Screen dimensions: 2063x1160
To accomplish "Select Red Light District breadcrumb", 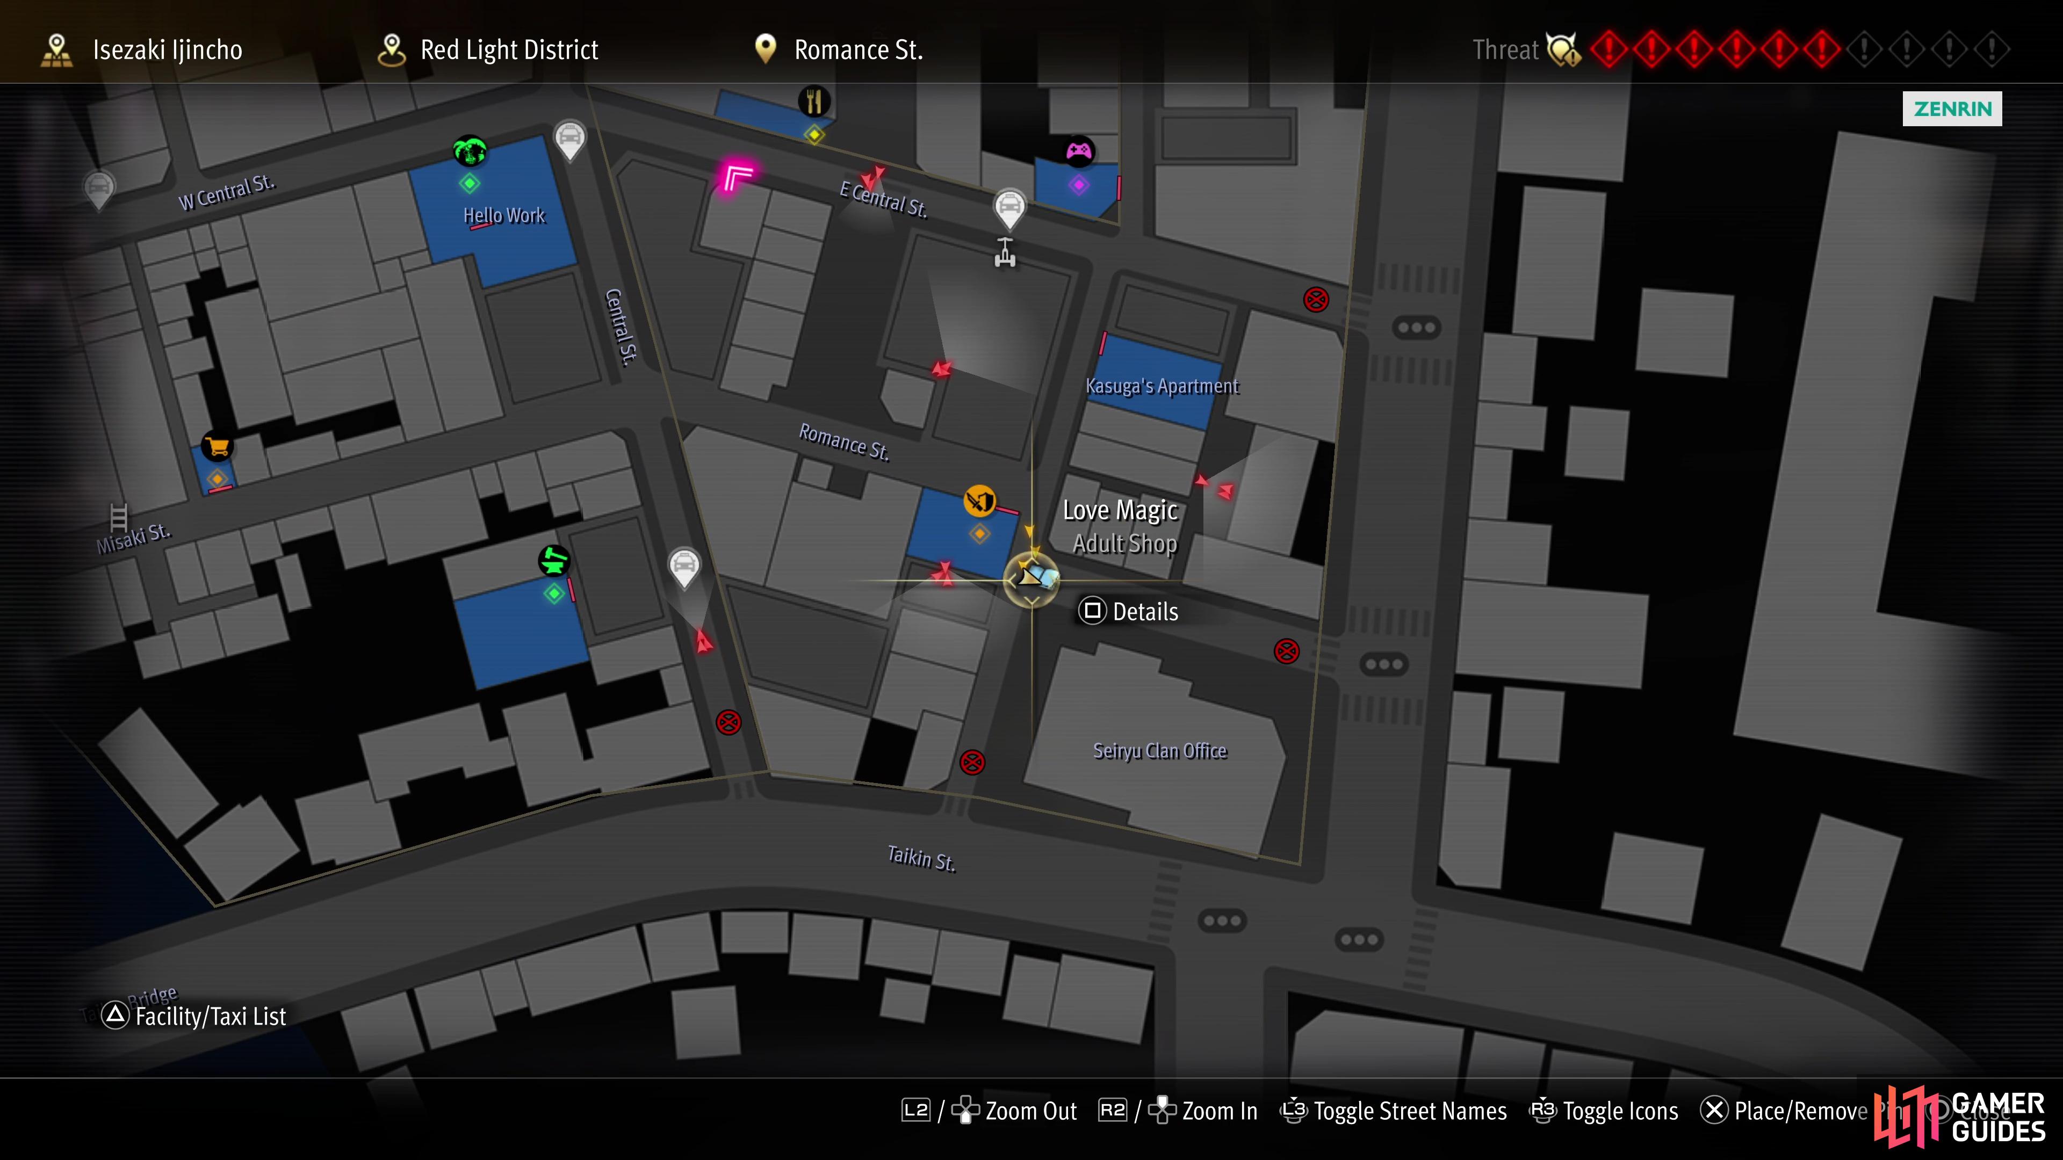I will pyautogui.click(x=488, y=49).
